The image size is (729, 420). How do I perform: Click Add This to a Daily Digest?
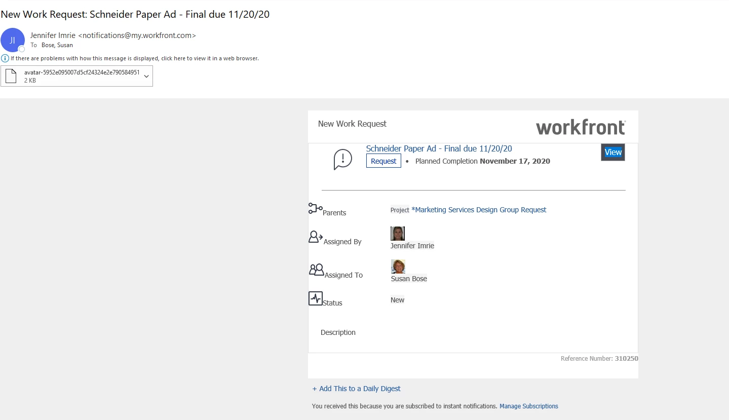tap(356, 389)
